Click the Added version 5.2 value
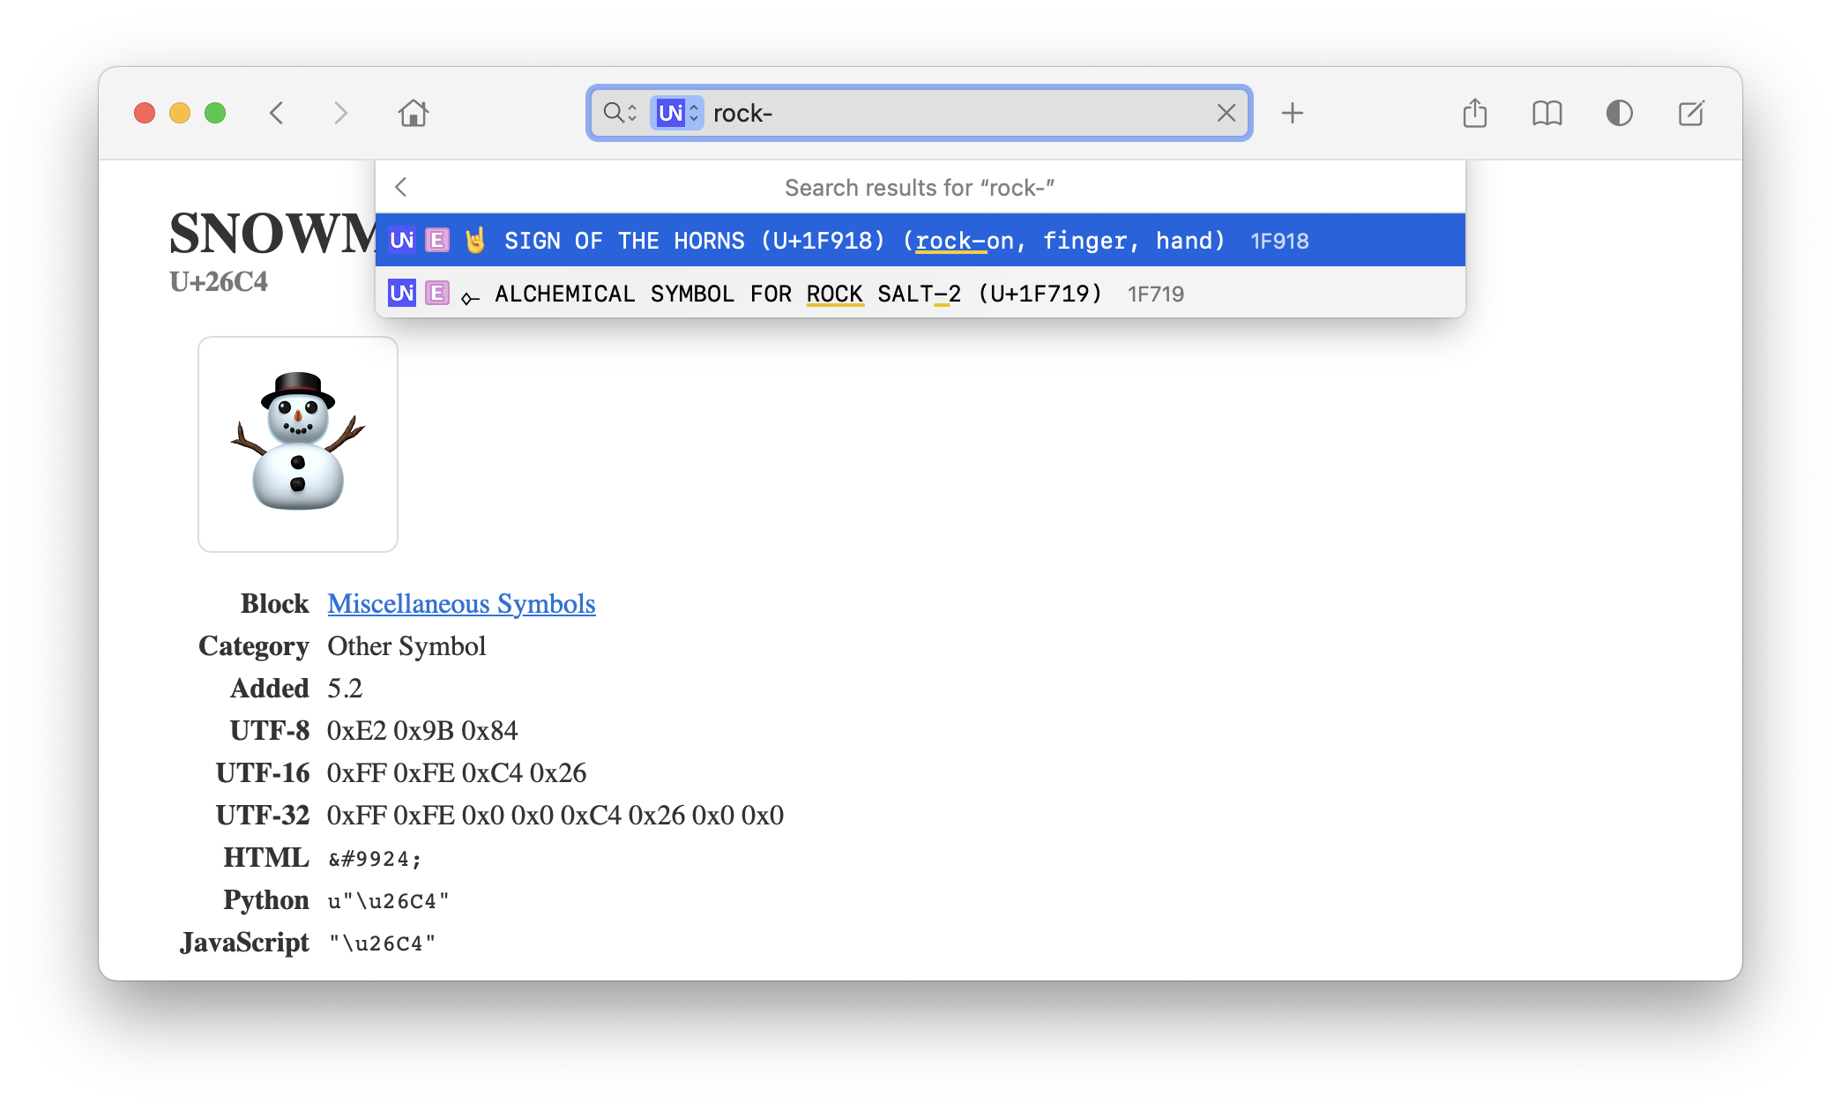Screen dimensions: 1841x1111 click(x=345, y=689)
